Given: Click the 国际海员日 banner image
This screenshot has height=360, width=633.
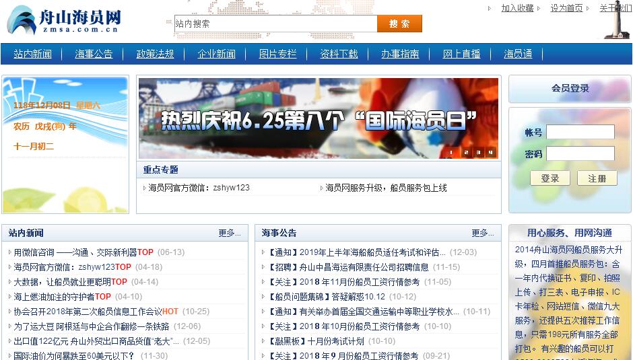Looking at the screenshot, I should tap(318, 118).
